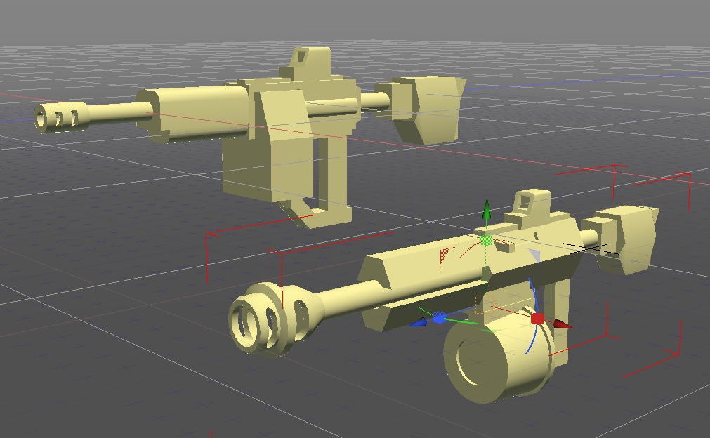Image resolution: width=710 pixels, height=438 pixels.
Task: Select the red X-axis arrow cone
Action: point(563,324)
